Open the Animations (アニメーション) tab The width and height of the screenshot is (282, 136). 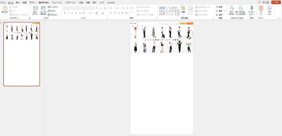point(57,2)
